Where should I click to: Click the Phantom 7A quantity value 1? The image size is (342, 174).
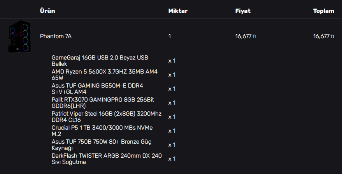170,36
